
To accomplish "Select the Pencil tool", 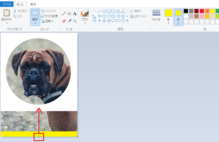I will 64,14.
